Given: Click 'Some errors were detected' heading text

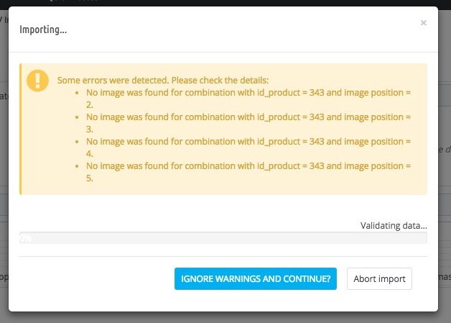Looking at the screenshot, I should tap(163, 80).
